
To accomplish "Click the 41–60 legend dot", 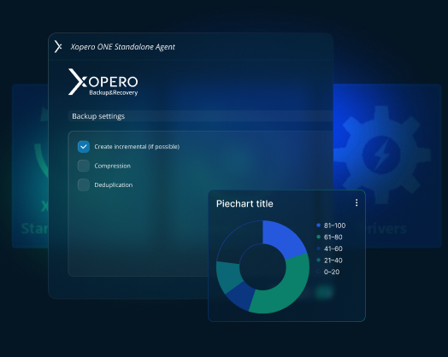I will point(318,249).
